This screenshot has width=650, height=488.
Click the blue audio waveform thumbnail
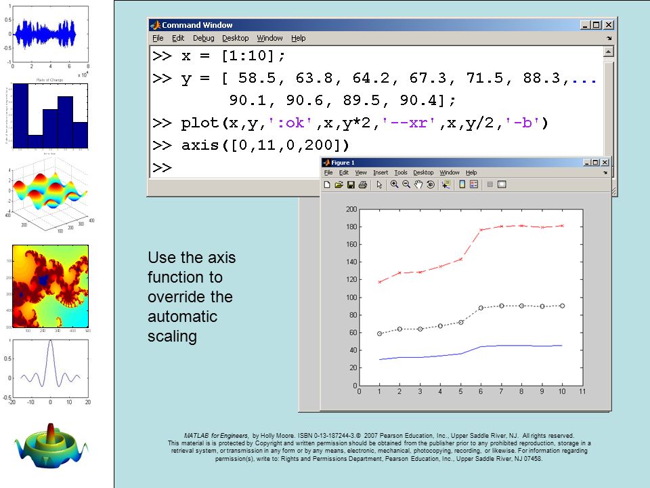tap(47, 36)
